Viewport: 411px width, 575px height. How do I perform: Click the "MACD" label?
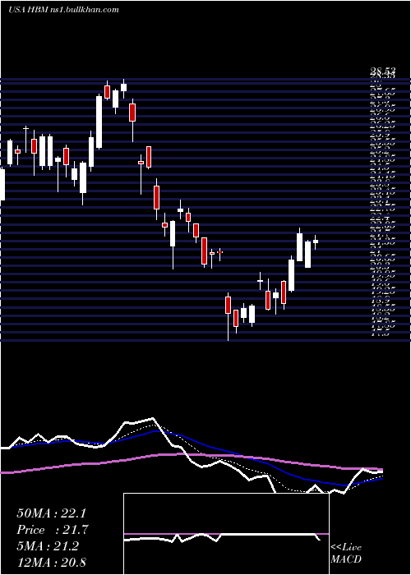click(x=346, y=559)
